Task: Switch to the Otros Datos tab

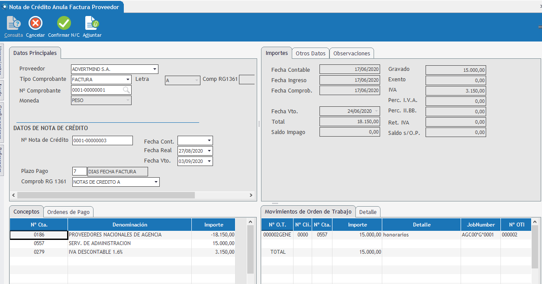Action: 310,54
